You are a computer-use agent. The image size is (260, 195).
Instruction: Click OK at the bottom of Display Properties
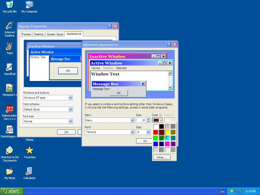coord(66,132)
